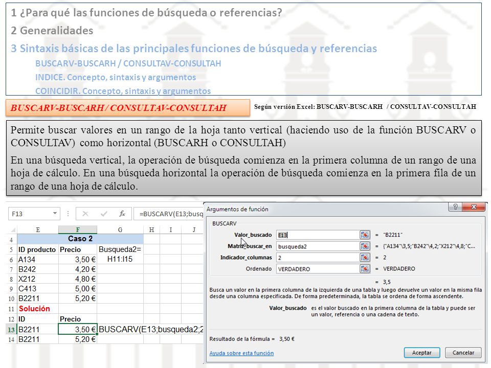Screen dimensions: 491x368
Task: Select column header F
Action: point(78,229)
